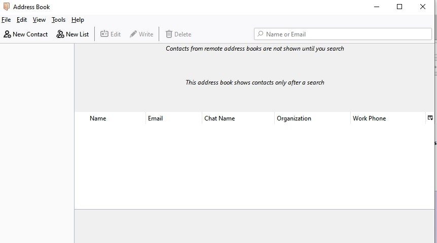Screen dimensions: 437x243
Task: Open the column picker icon in the table header
Action: tap(430, 118)
